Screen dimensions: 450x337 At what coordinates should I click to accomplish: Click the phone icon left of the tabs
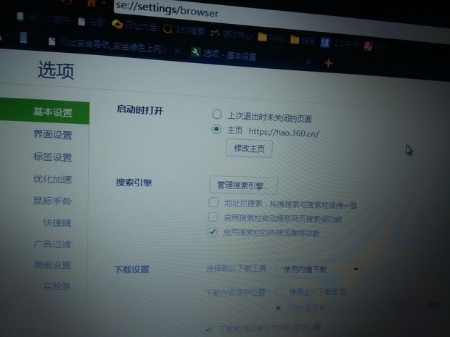23,38
